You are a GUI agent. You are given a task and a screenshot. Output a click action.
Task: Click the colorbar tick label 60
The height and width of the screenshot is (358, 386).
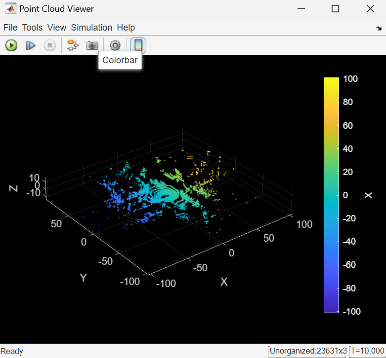347,125
